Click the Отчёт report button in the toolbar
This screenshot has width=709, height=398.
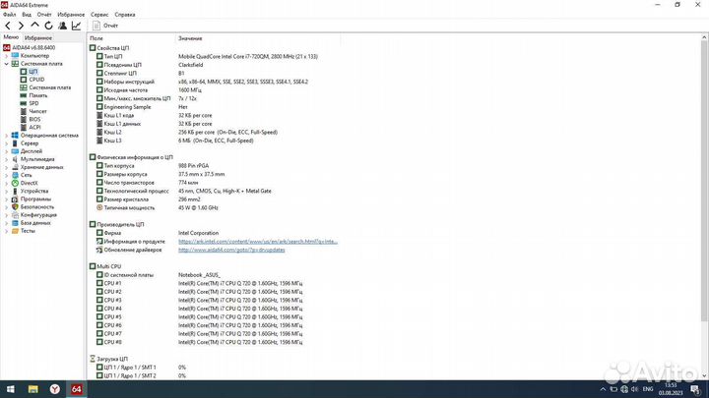pos(105,26)
